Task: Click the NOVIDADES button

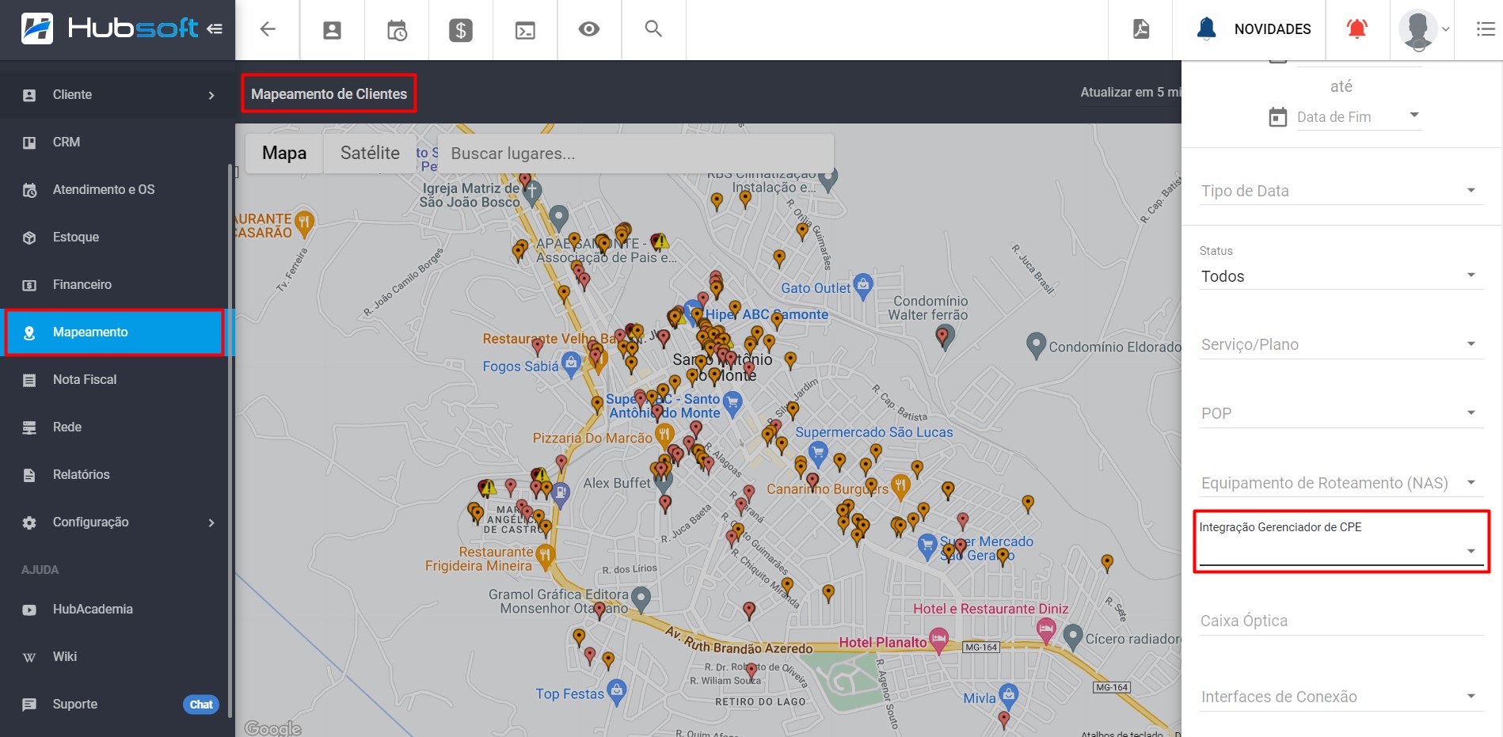Action: [1272, 29]
